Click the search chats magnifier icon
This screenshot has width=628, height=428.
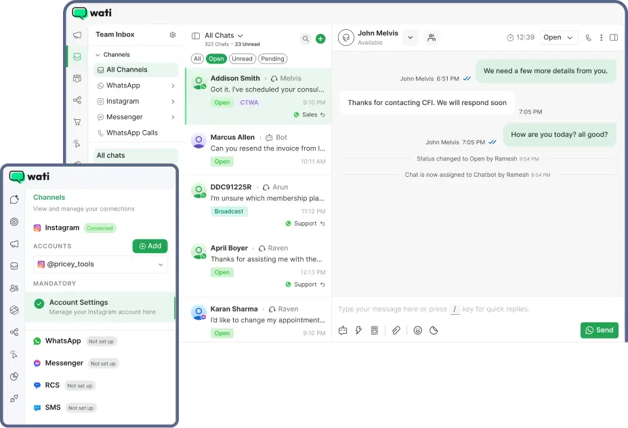pyautogui.click(x=306, y=39)
